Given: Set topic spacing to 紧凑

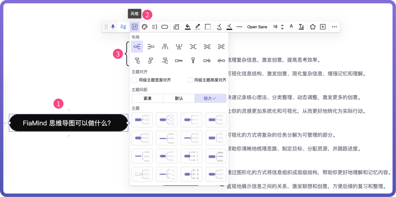Looking at the screenshot, I should tap(147, 98).
